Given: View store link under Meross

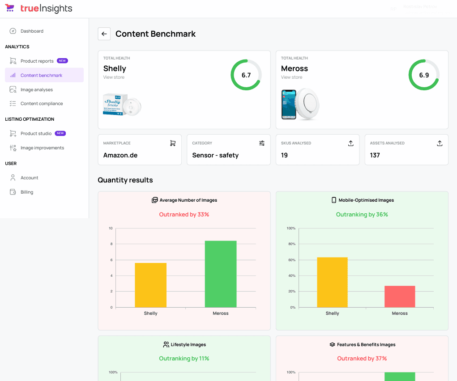Looking at the screenshot, I should (x=291, y=77).
